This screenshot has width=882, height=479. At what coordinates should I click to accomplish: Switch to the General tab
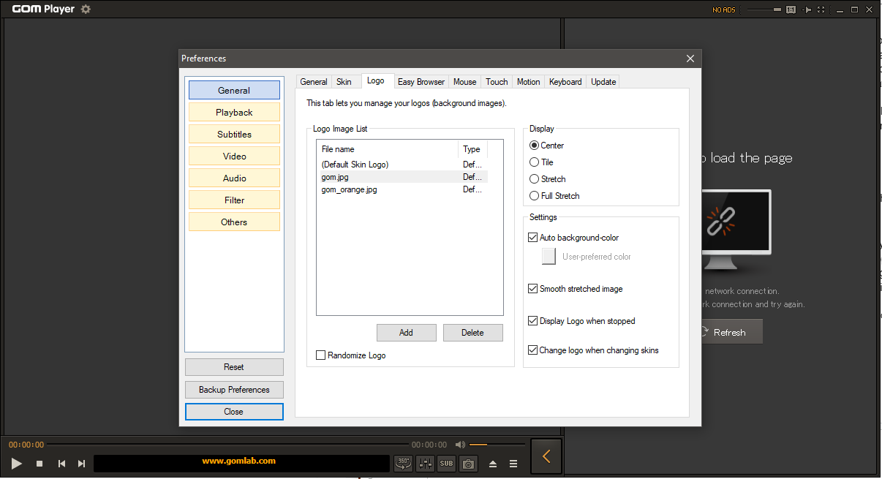[x=314, y=82]
